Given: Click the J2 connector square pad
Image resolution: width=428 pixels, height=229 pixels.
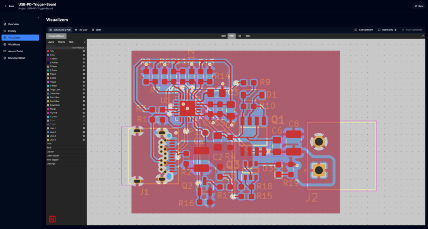Looking at the screenshot, I should click(x=319, y=170).
